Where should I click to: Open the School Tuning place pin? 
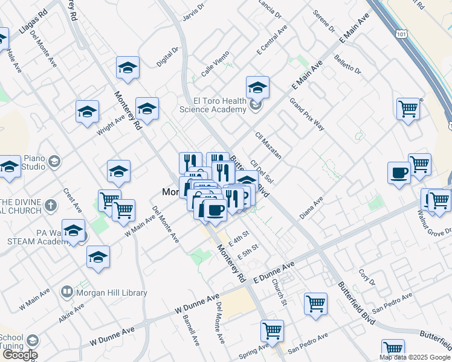(x=33, y=342)
